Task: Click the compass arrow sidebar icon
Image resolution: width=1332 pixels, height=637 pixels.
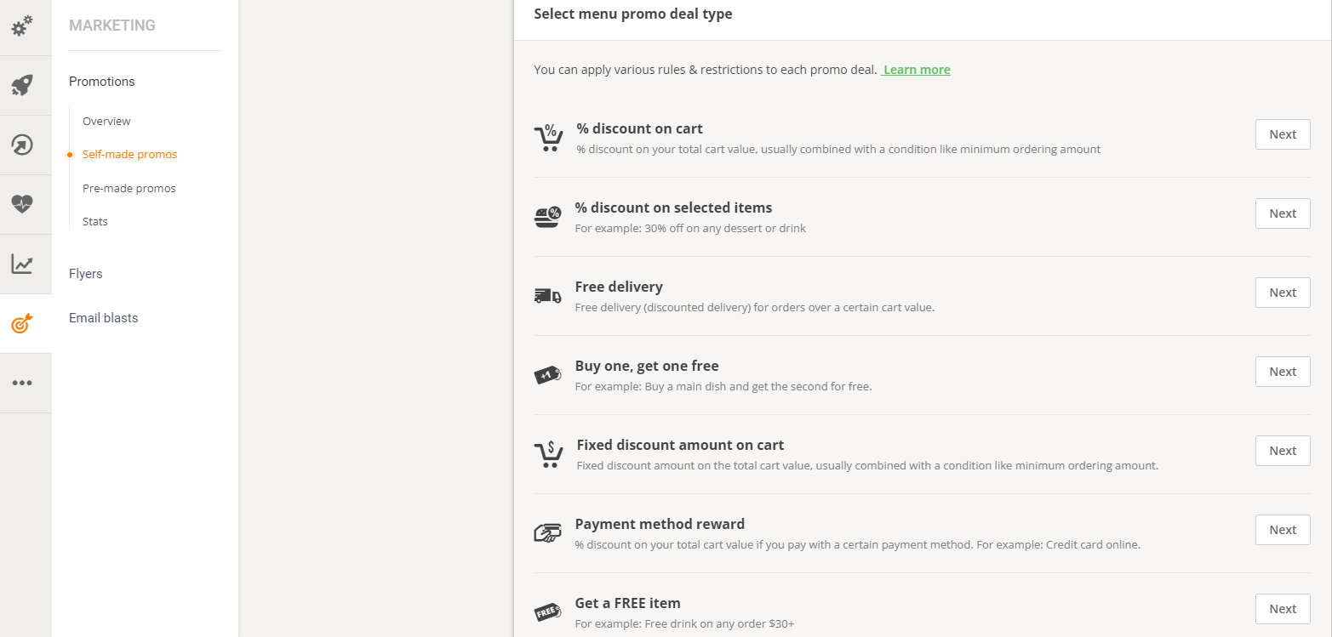Action: click(x=22, y=145)
